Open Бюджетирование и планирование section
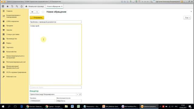 point(13,16)
